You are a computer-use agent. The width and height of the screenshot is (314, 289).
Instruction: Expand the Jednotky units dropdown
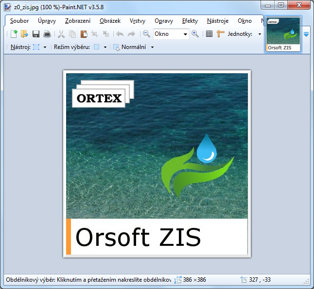[259, 34]
